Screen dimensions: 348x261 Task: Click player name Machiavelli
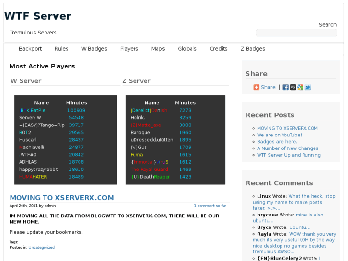(x=32, y=148)
